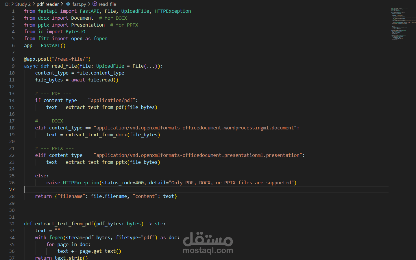Click 'for page in doc:' on line 35

pos(69,244)
